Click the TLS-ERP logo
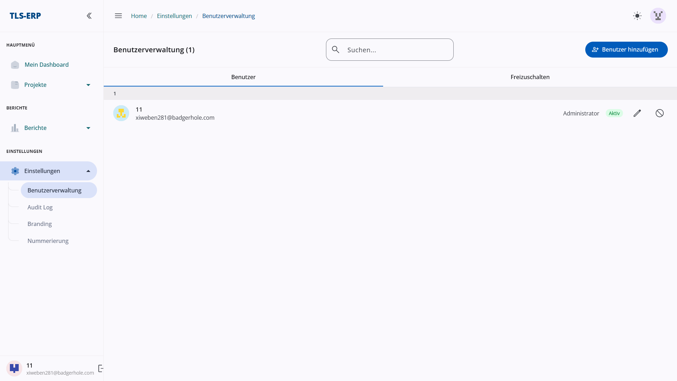This screenshot has width=677, height=381. [25, 16]
